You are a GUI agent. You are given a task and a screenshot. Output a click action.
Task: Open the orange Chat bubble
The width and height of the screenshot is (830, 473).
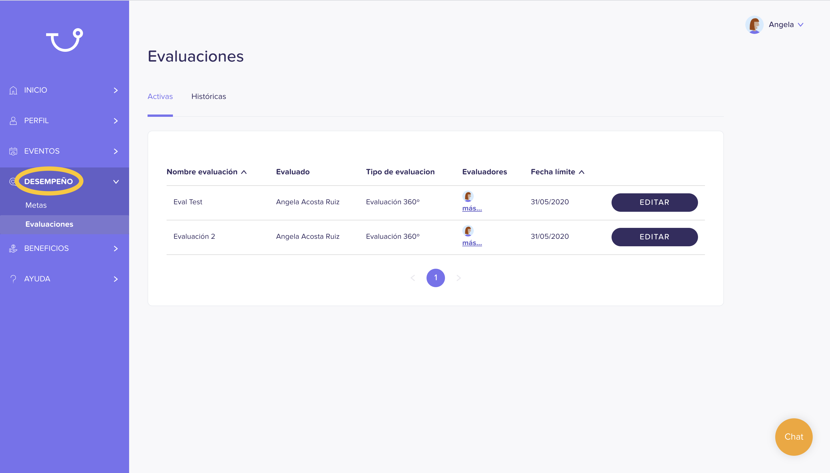click(x=794, y=437)
